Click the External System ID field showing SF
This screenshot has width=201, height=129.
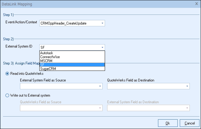(x=70, y=47)
